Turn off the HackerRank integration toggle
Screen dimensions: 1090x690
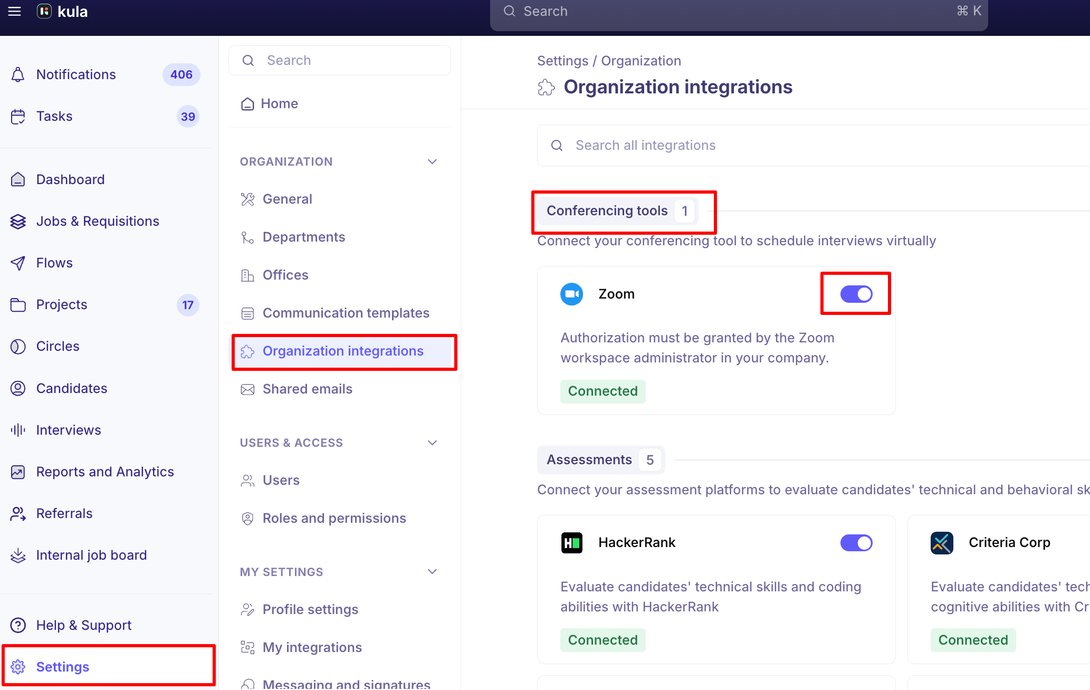coord(856,543)
